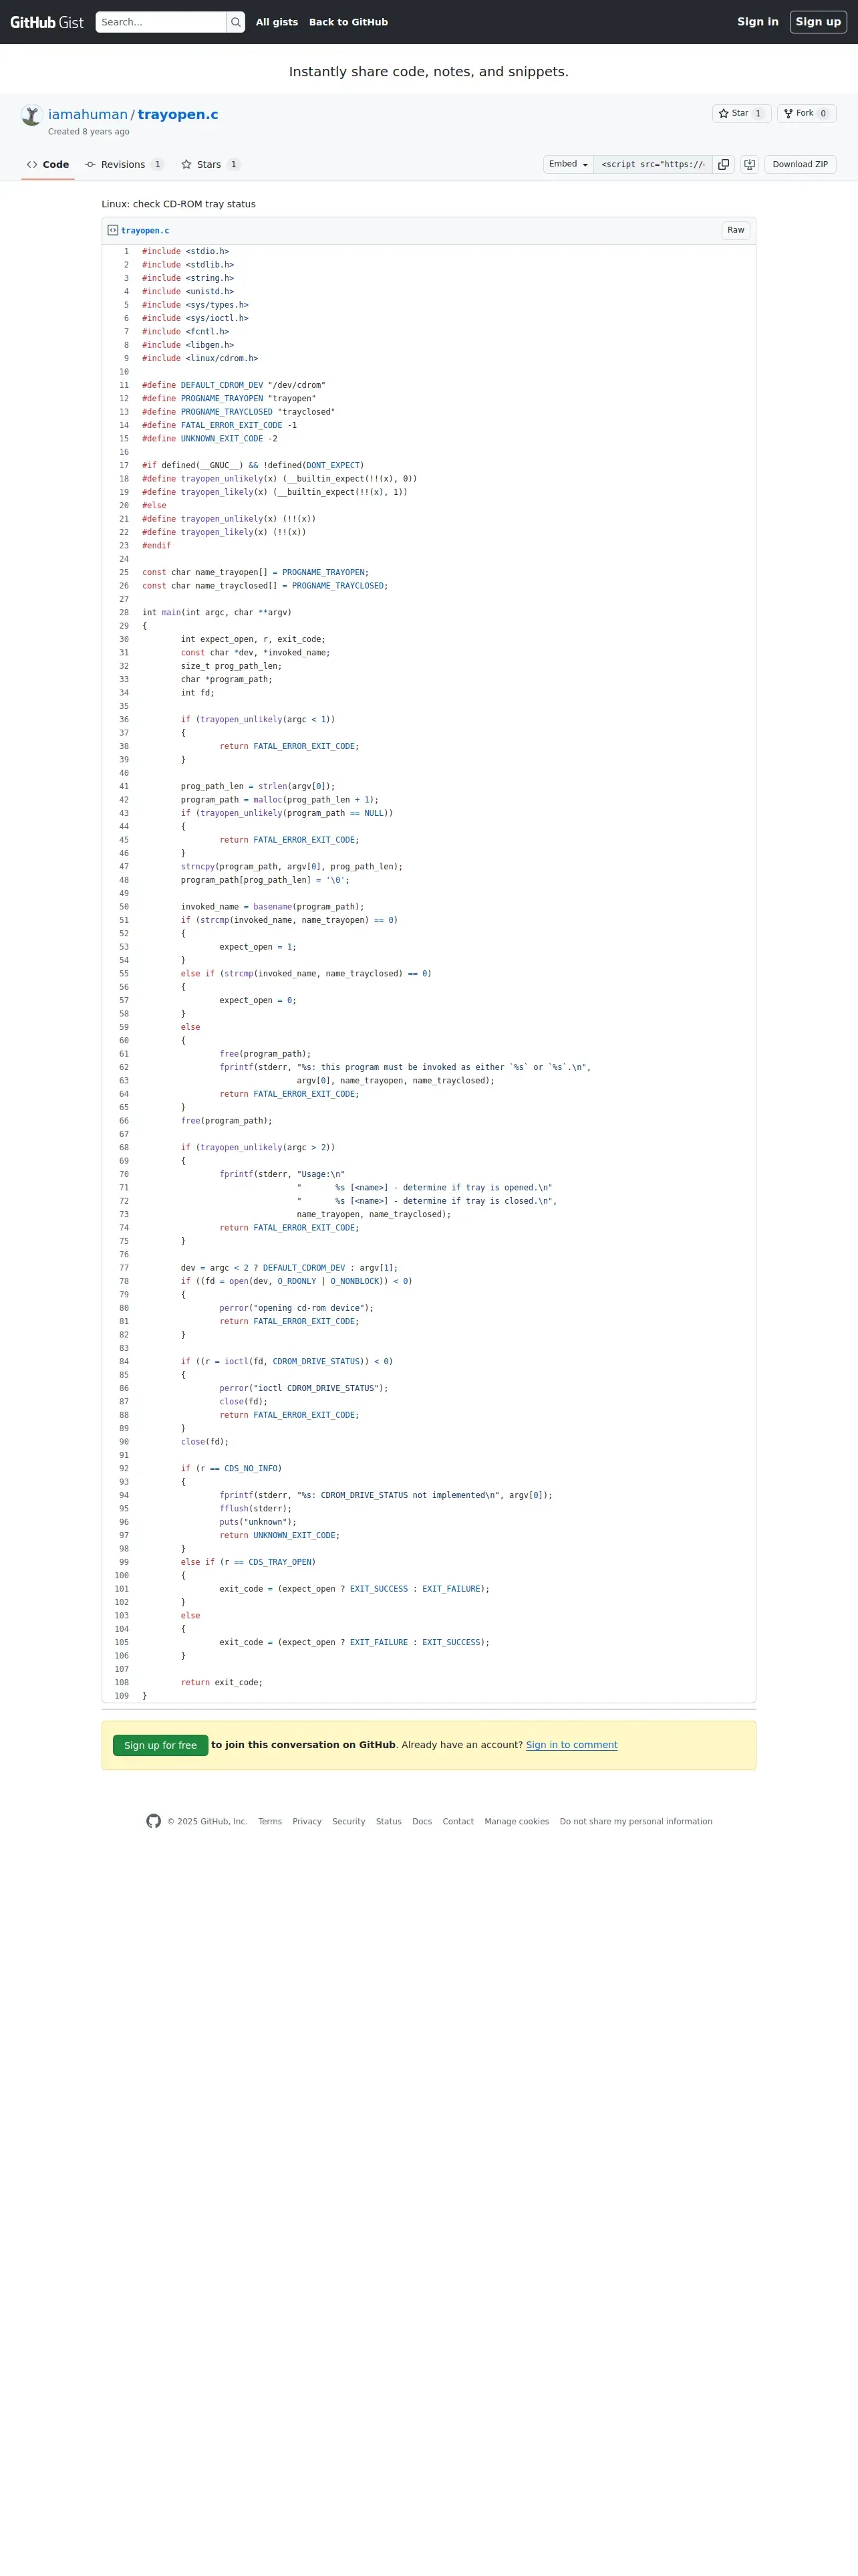Open All gists link
Image resolution: width=858 pixels, height=2576 pixels.
tap(277, 22)
